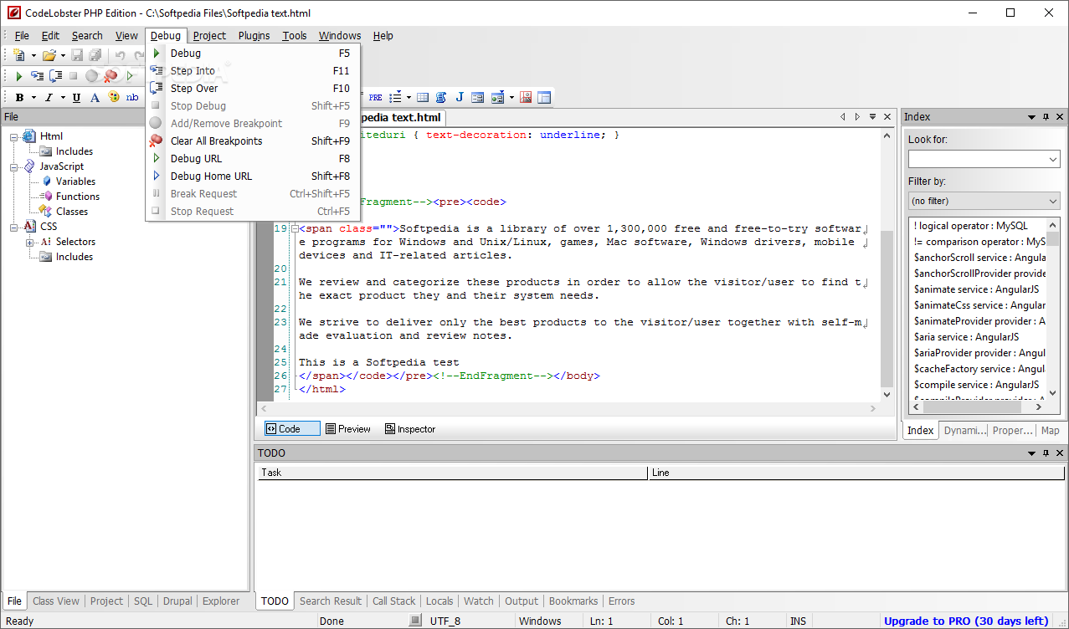Sort by the Task column header
Viewport: 1069px width, 629px height.
point(453,473)
